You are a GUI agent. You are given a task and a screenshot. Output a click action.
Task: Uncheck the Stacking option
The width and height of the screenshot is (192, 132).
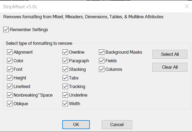pos(65,69)
